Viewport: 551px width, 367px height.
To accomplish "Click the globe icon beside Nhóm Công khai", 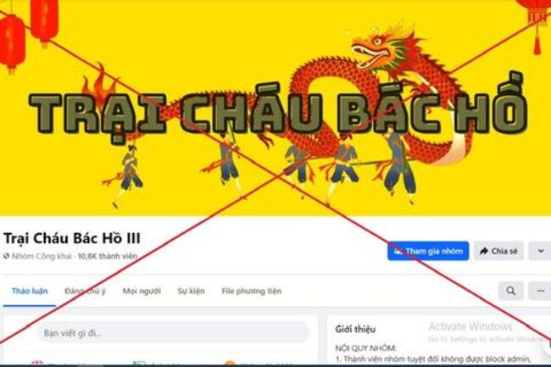I will pos(6,256).
